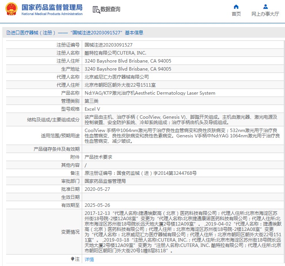285x266 pixels.
Task: Open the 网上办事大厅 text link
Action: (265, 14)
